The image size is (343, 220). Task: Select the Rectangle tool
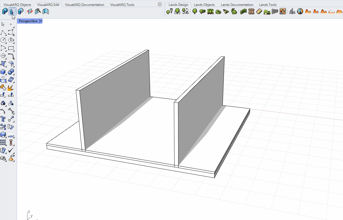click(x=11, y=48)
